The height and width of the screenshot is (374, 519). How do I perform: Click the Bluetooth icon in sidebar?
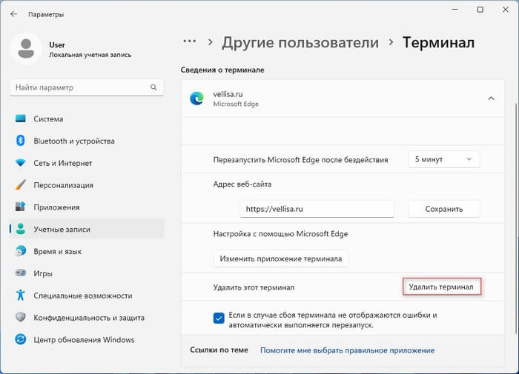21,141
